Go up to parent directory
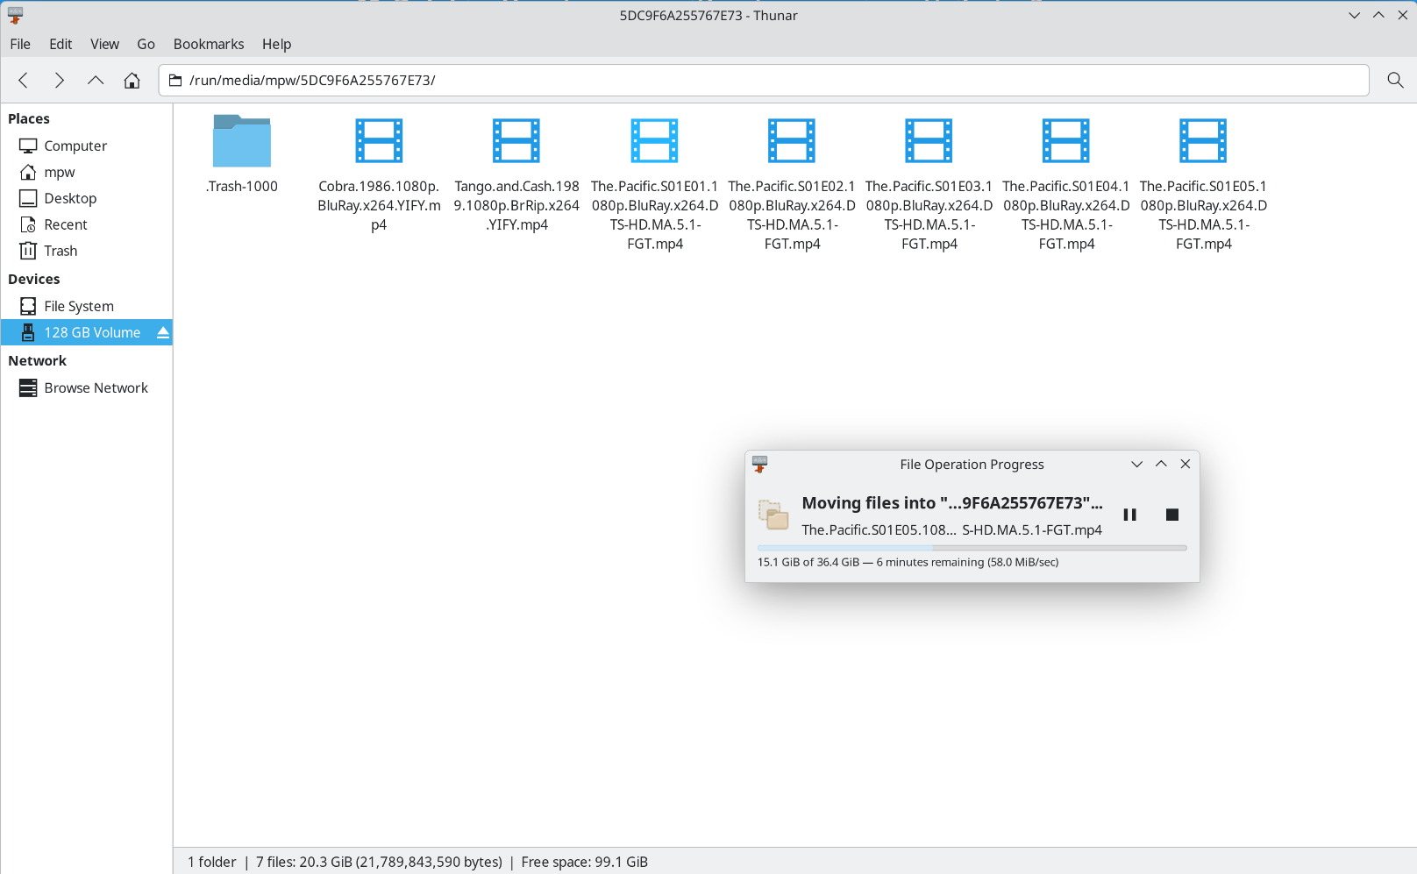Screen dimensions: 1417x874 [96, 81]
